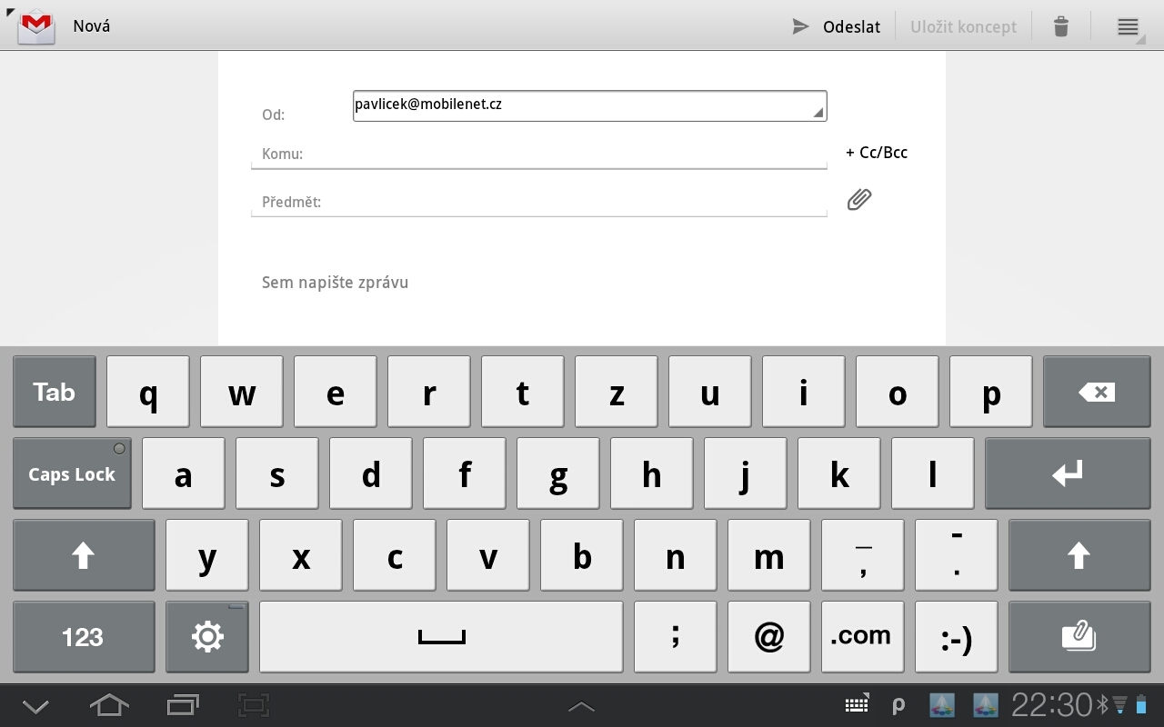Collapse the keyboard with the center chevron
1164x727 pixels.
tap(581, 705)
